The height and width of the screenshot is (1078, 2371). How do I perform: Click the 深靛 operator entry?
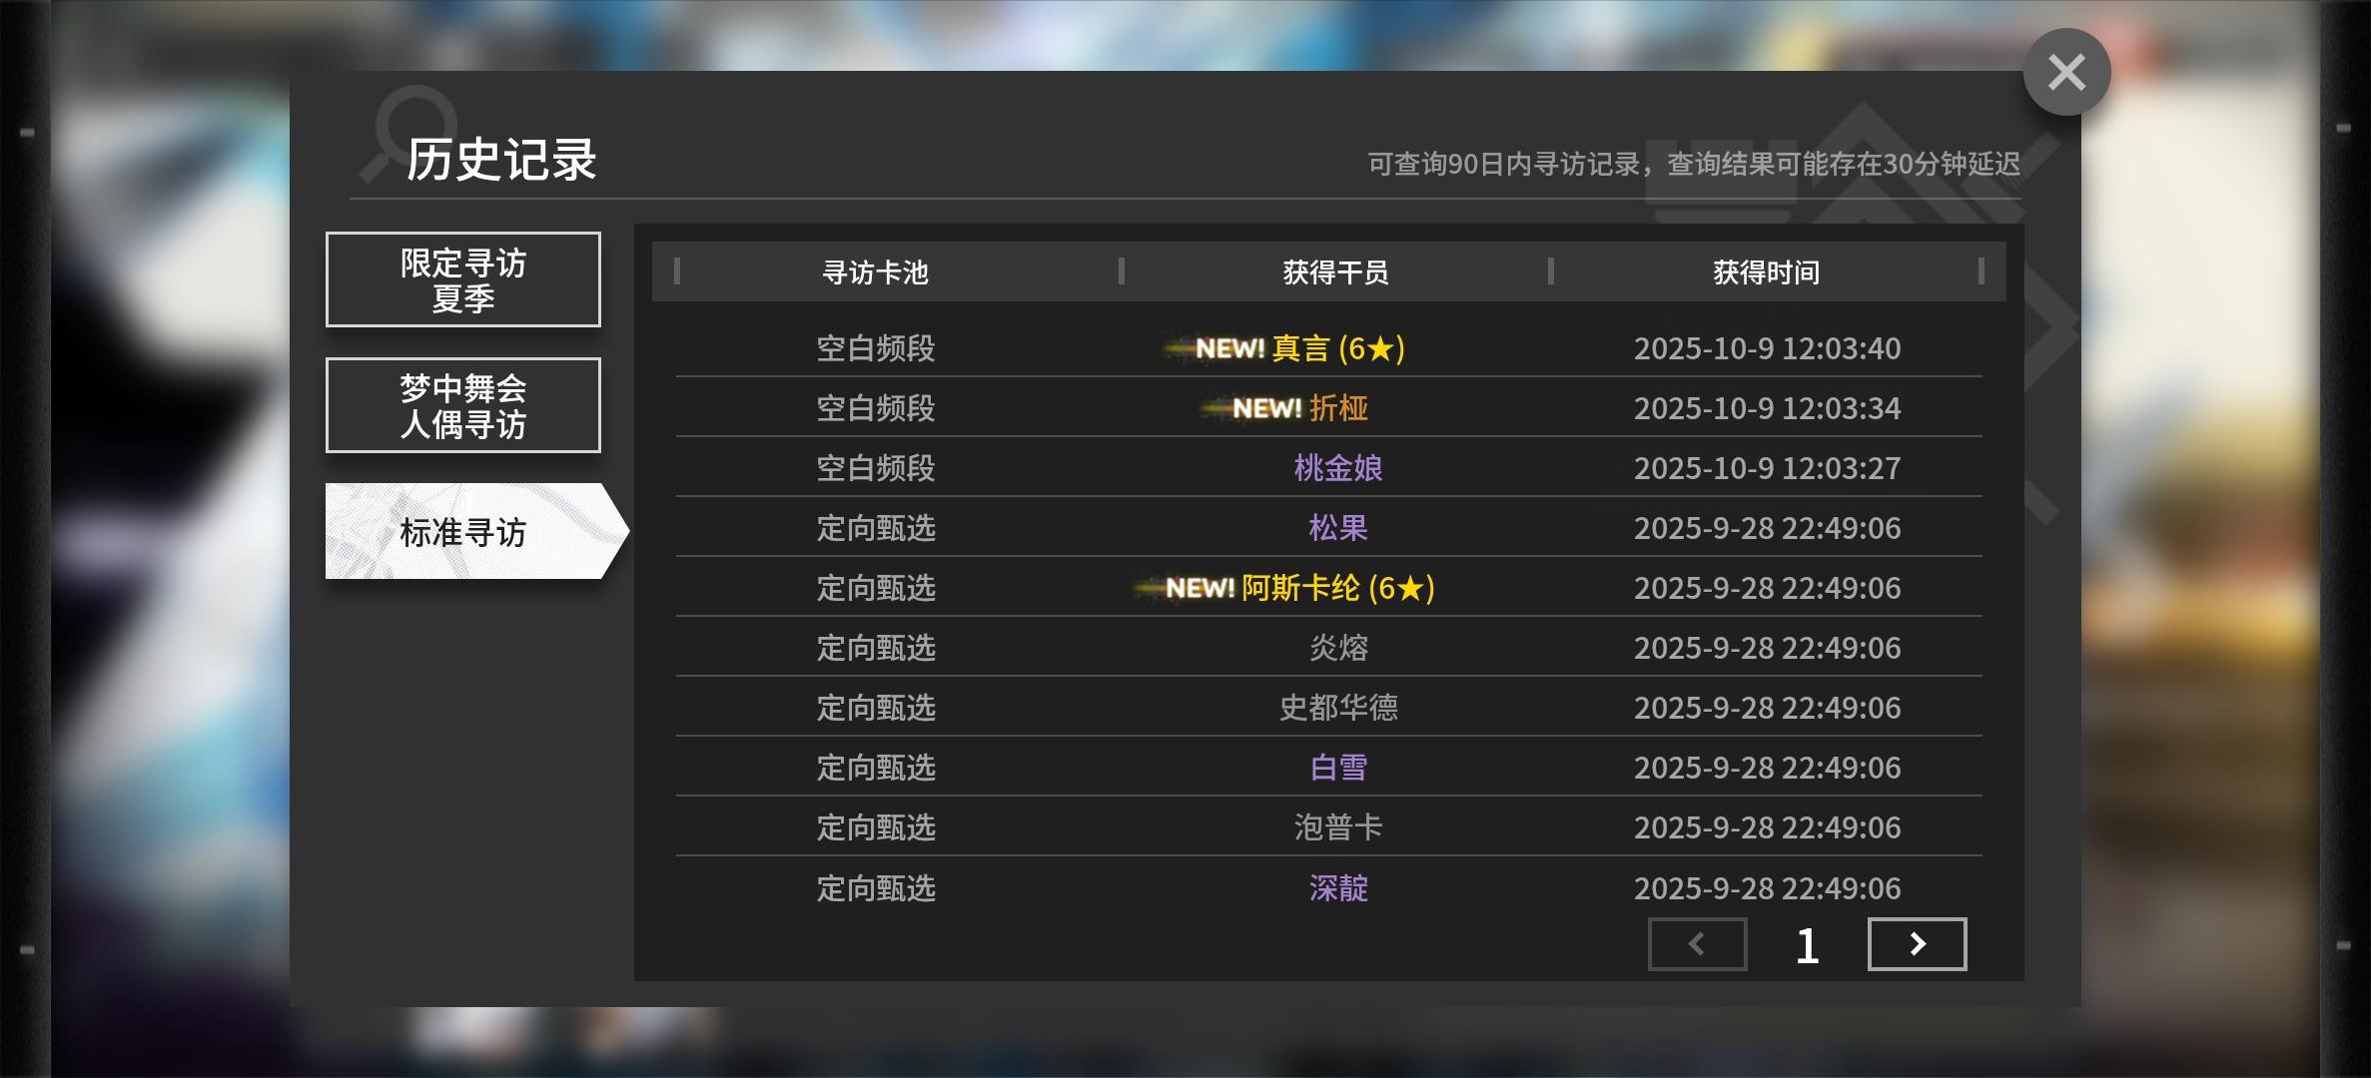[1337, 887]
